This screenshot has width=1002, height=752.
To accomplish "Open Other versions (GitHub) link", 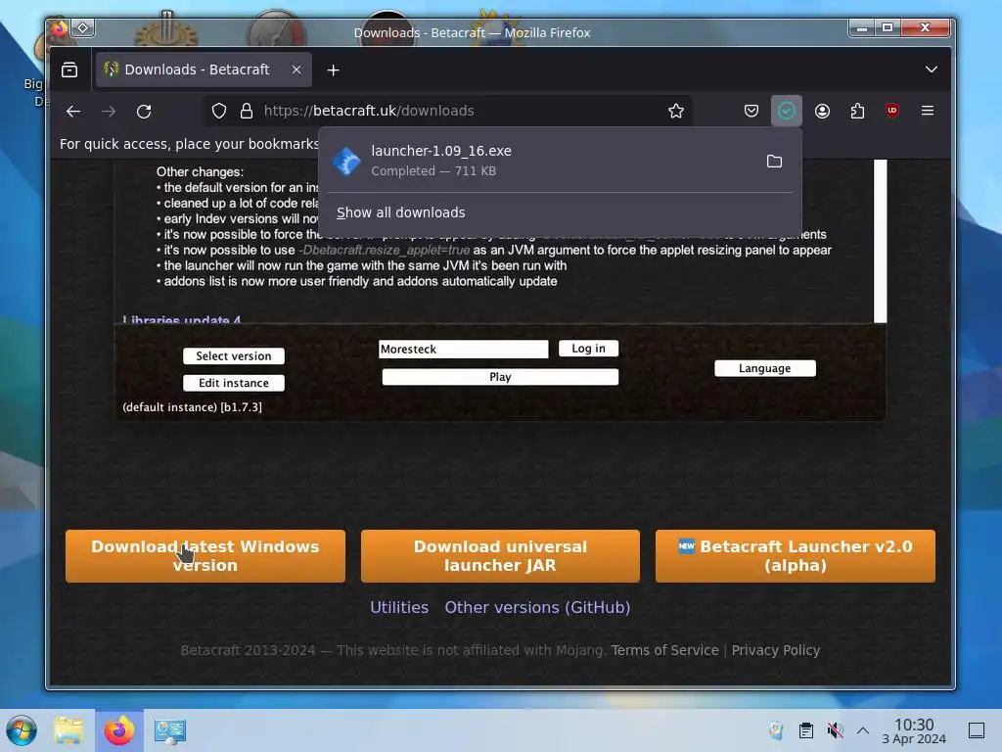I will coord(537,607).
